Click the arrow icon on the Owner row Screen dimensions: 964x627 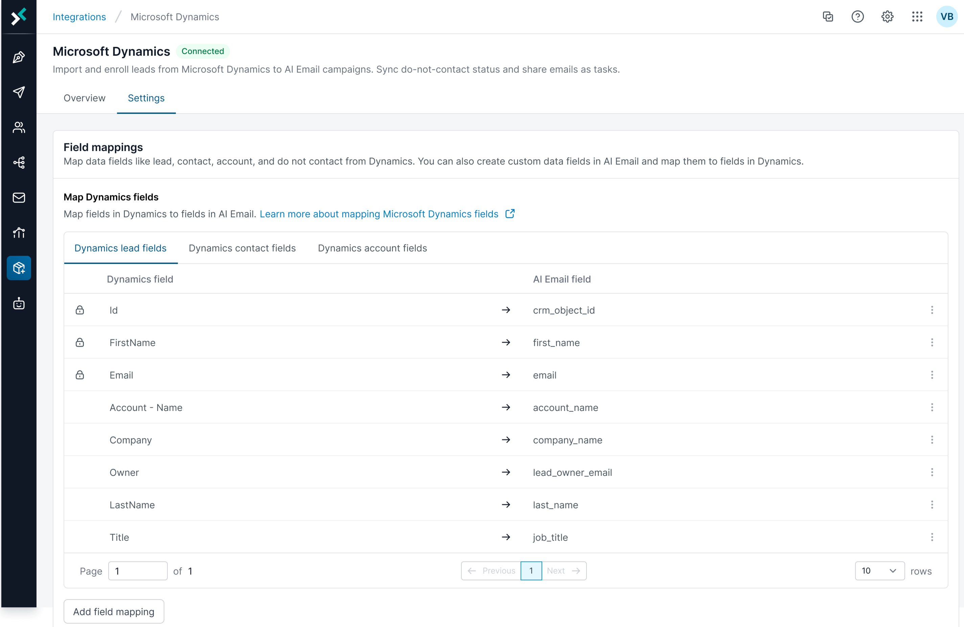tap(506, 472)
